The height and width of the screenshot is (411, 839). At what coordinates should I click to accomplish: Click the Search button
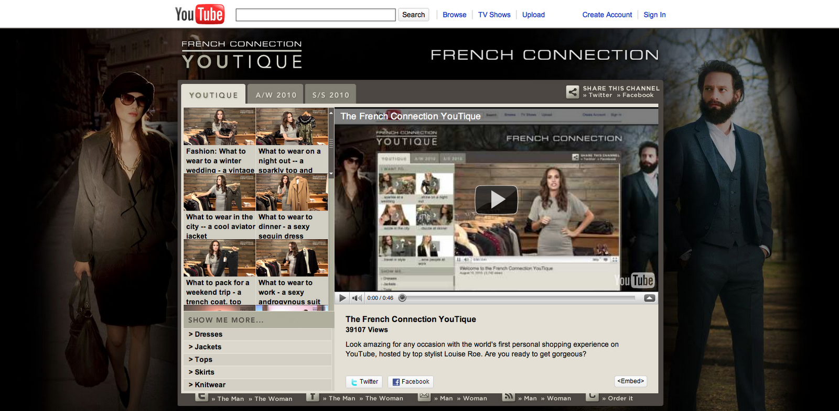pyautogui.click(x=413, y=15)
